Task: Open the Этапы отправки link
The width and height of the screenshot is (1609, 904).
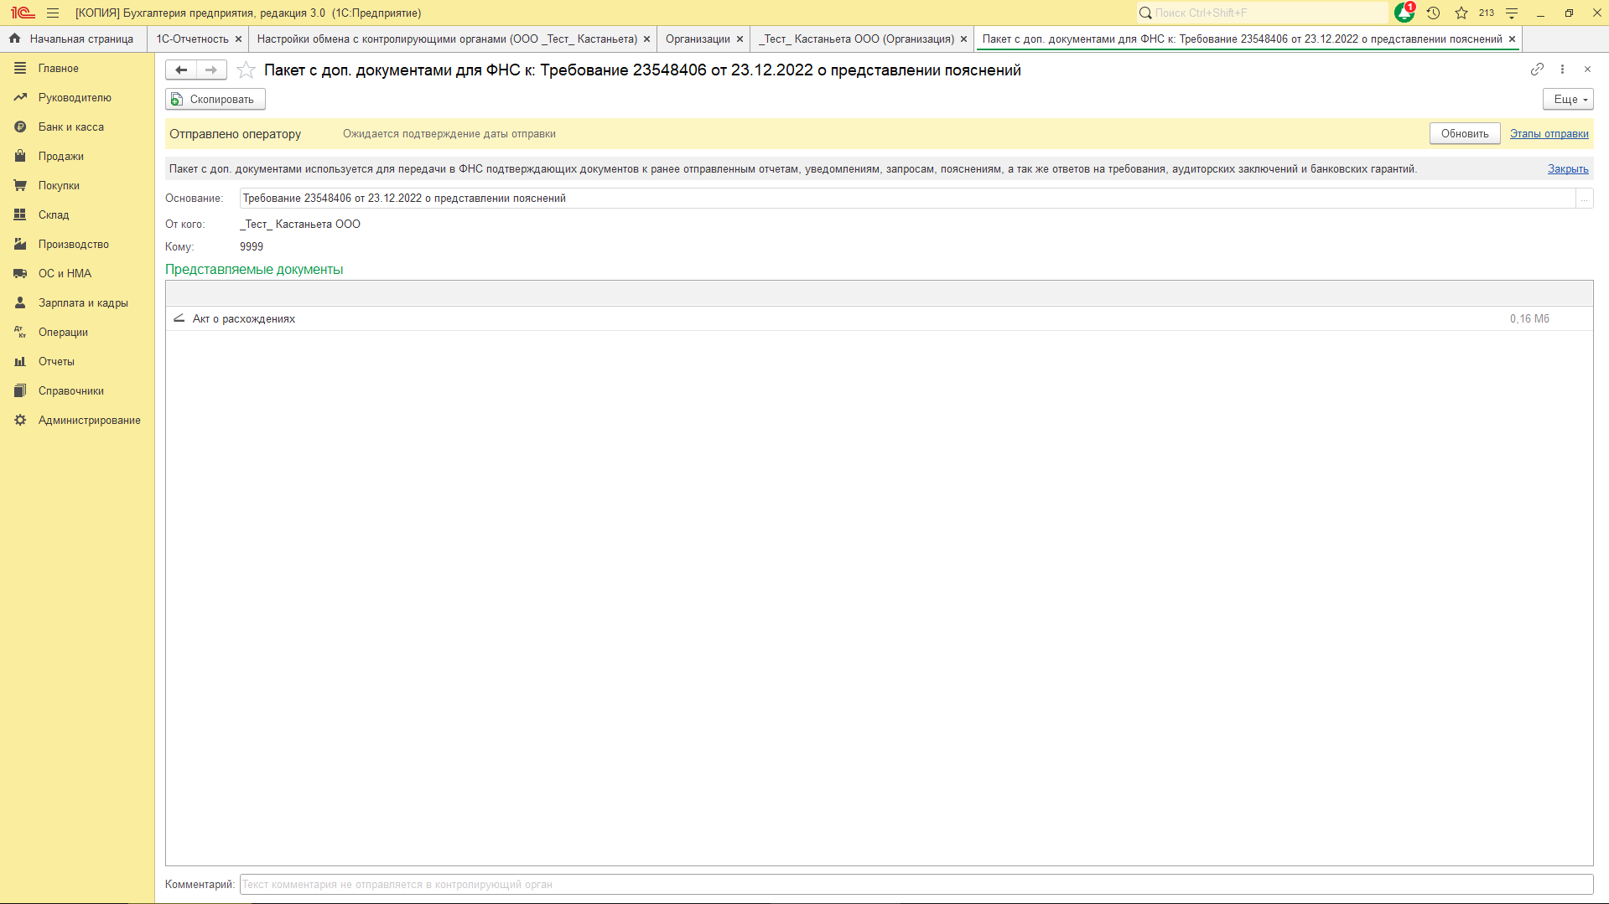Action: [x=1549, y=134]
